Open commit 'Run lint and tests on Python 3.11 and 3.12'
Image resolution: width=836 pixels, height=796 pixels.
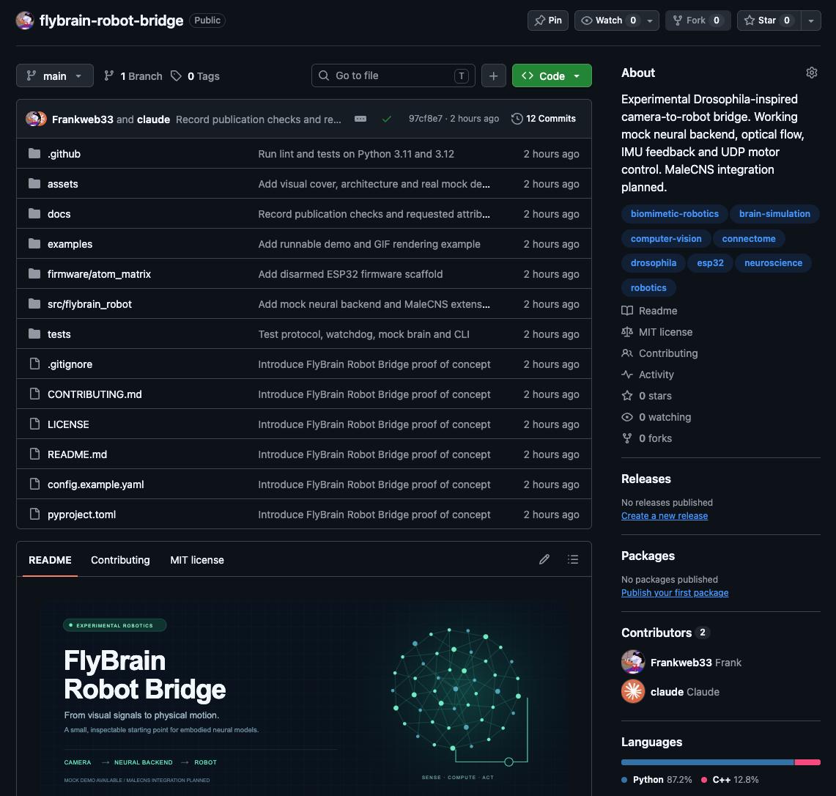(356, 154)
